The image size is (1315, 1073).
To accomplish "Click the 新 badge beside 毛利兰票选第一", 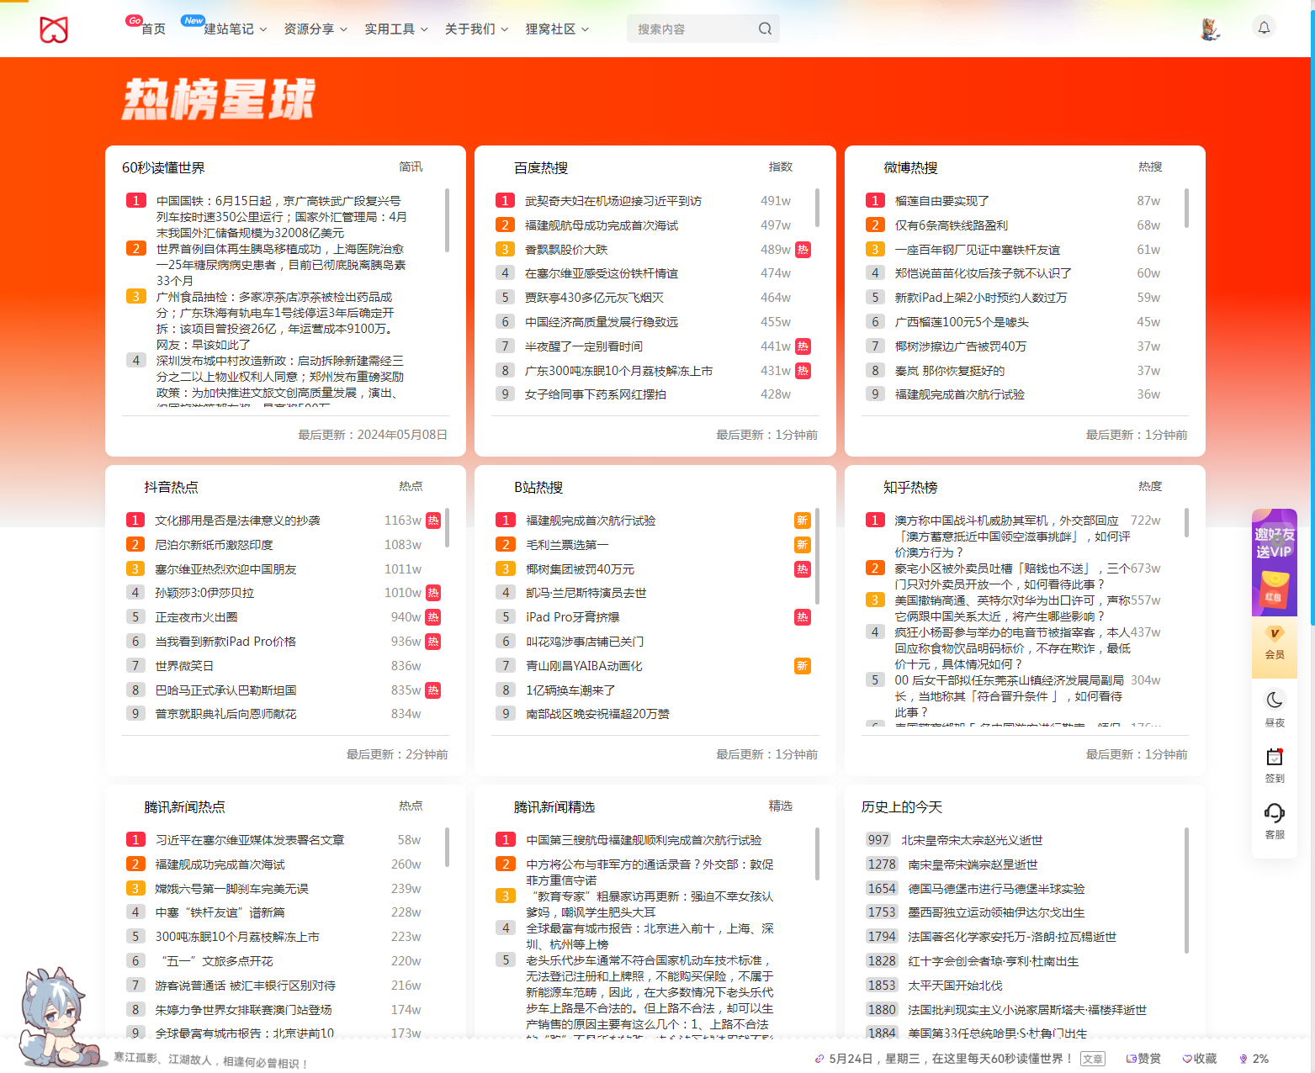I will coord(802,545).
